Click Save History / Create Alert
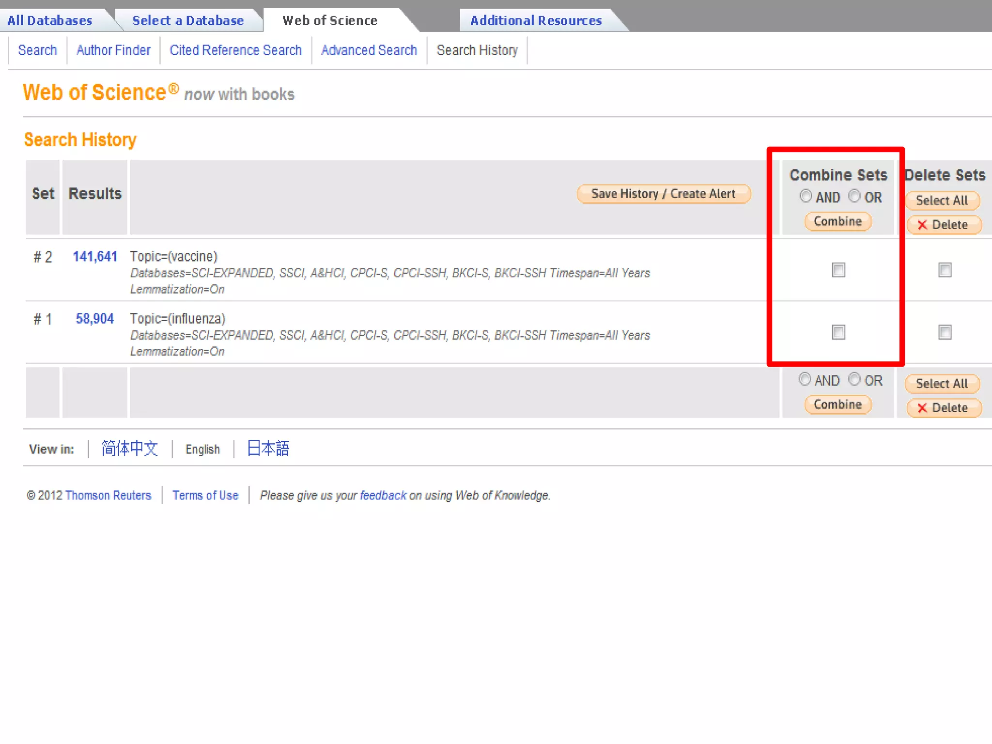Screen dimensions: 992x744 pyautogui.click(x=664, y=194)
